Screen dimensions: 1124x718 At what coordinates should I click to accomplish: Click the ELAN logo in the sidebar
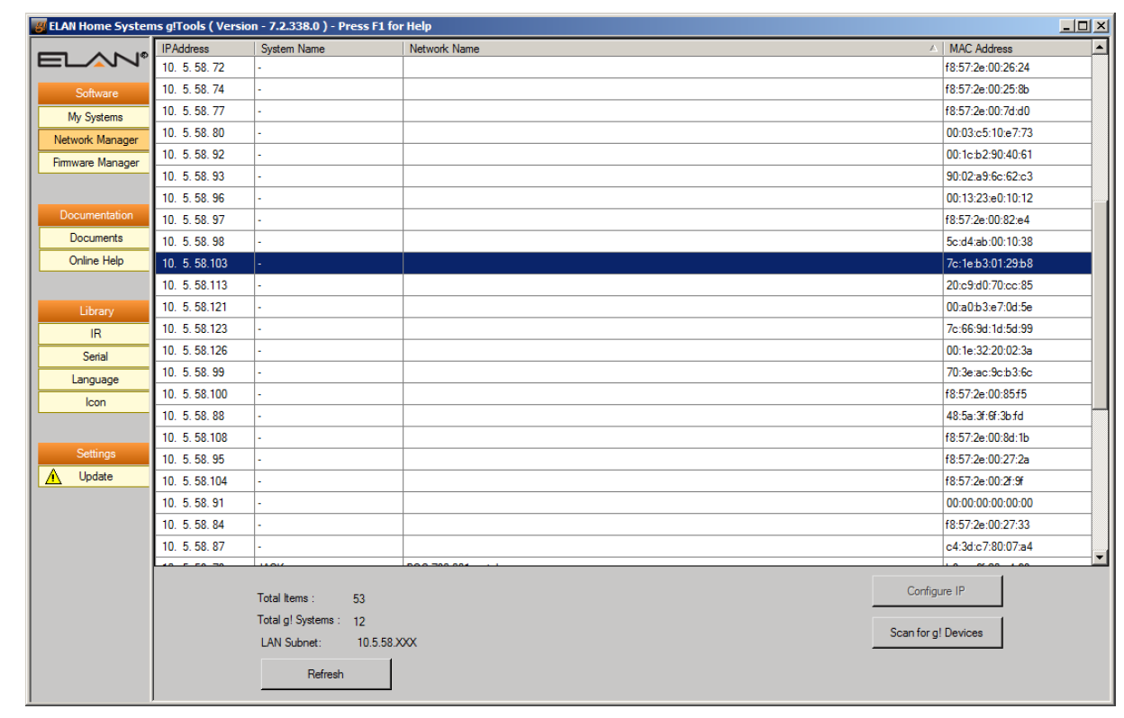[x=91, y=59]
